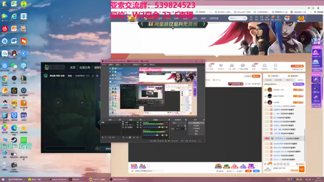The image size is (324, 182).
Task: Open the PowerPoint desktop icon
Action: coord(14,29)
